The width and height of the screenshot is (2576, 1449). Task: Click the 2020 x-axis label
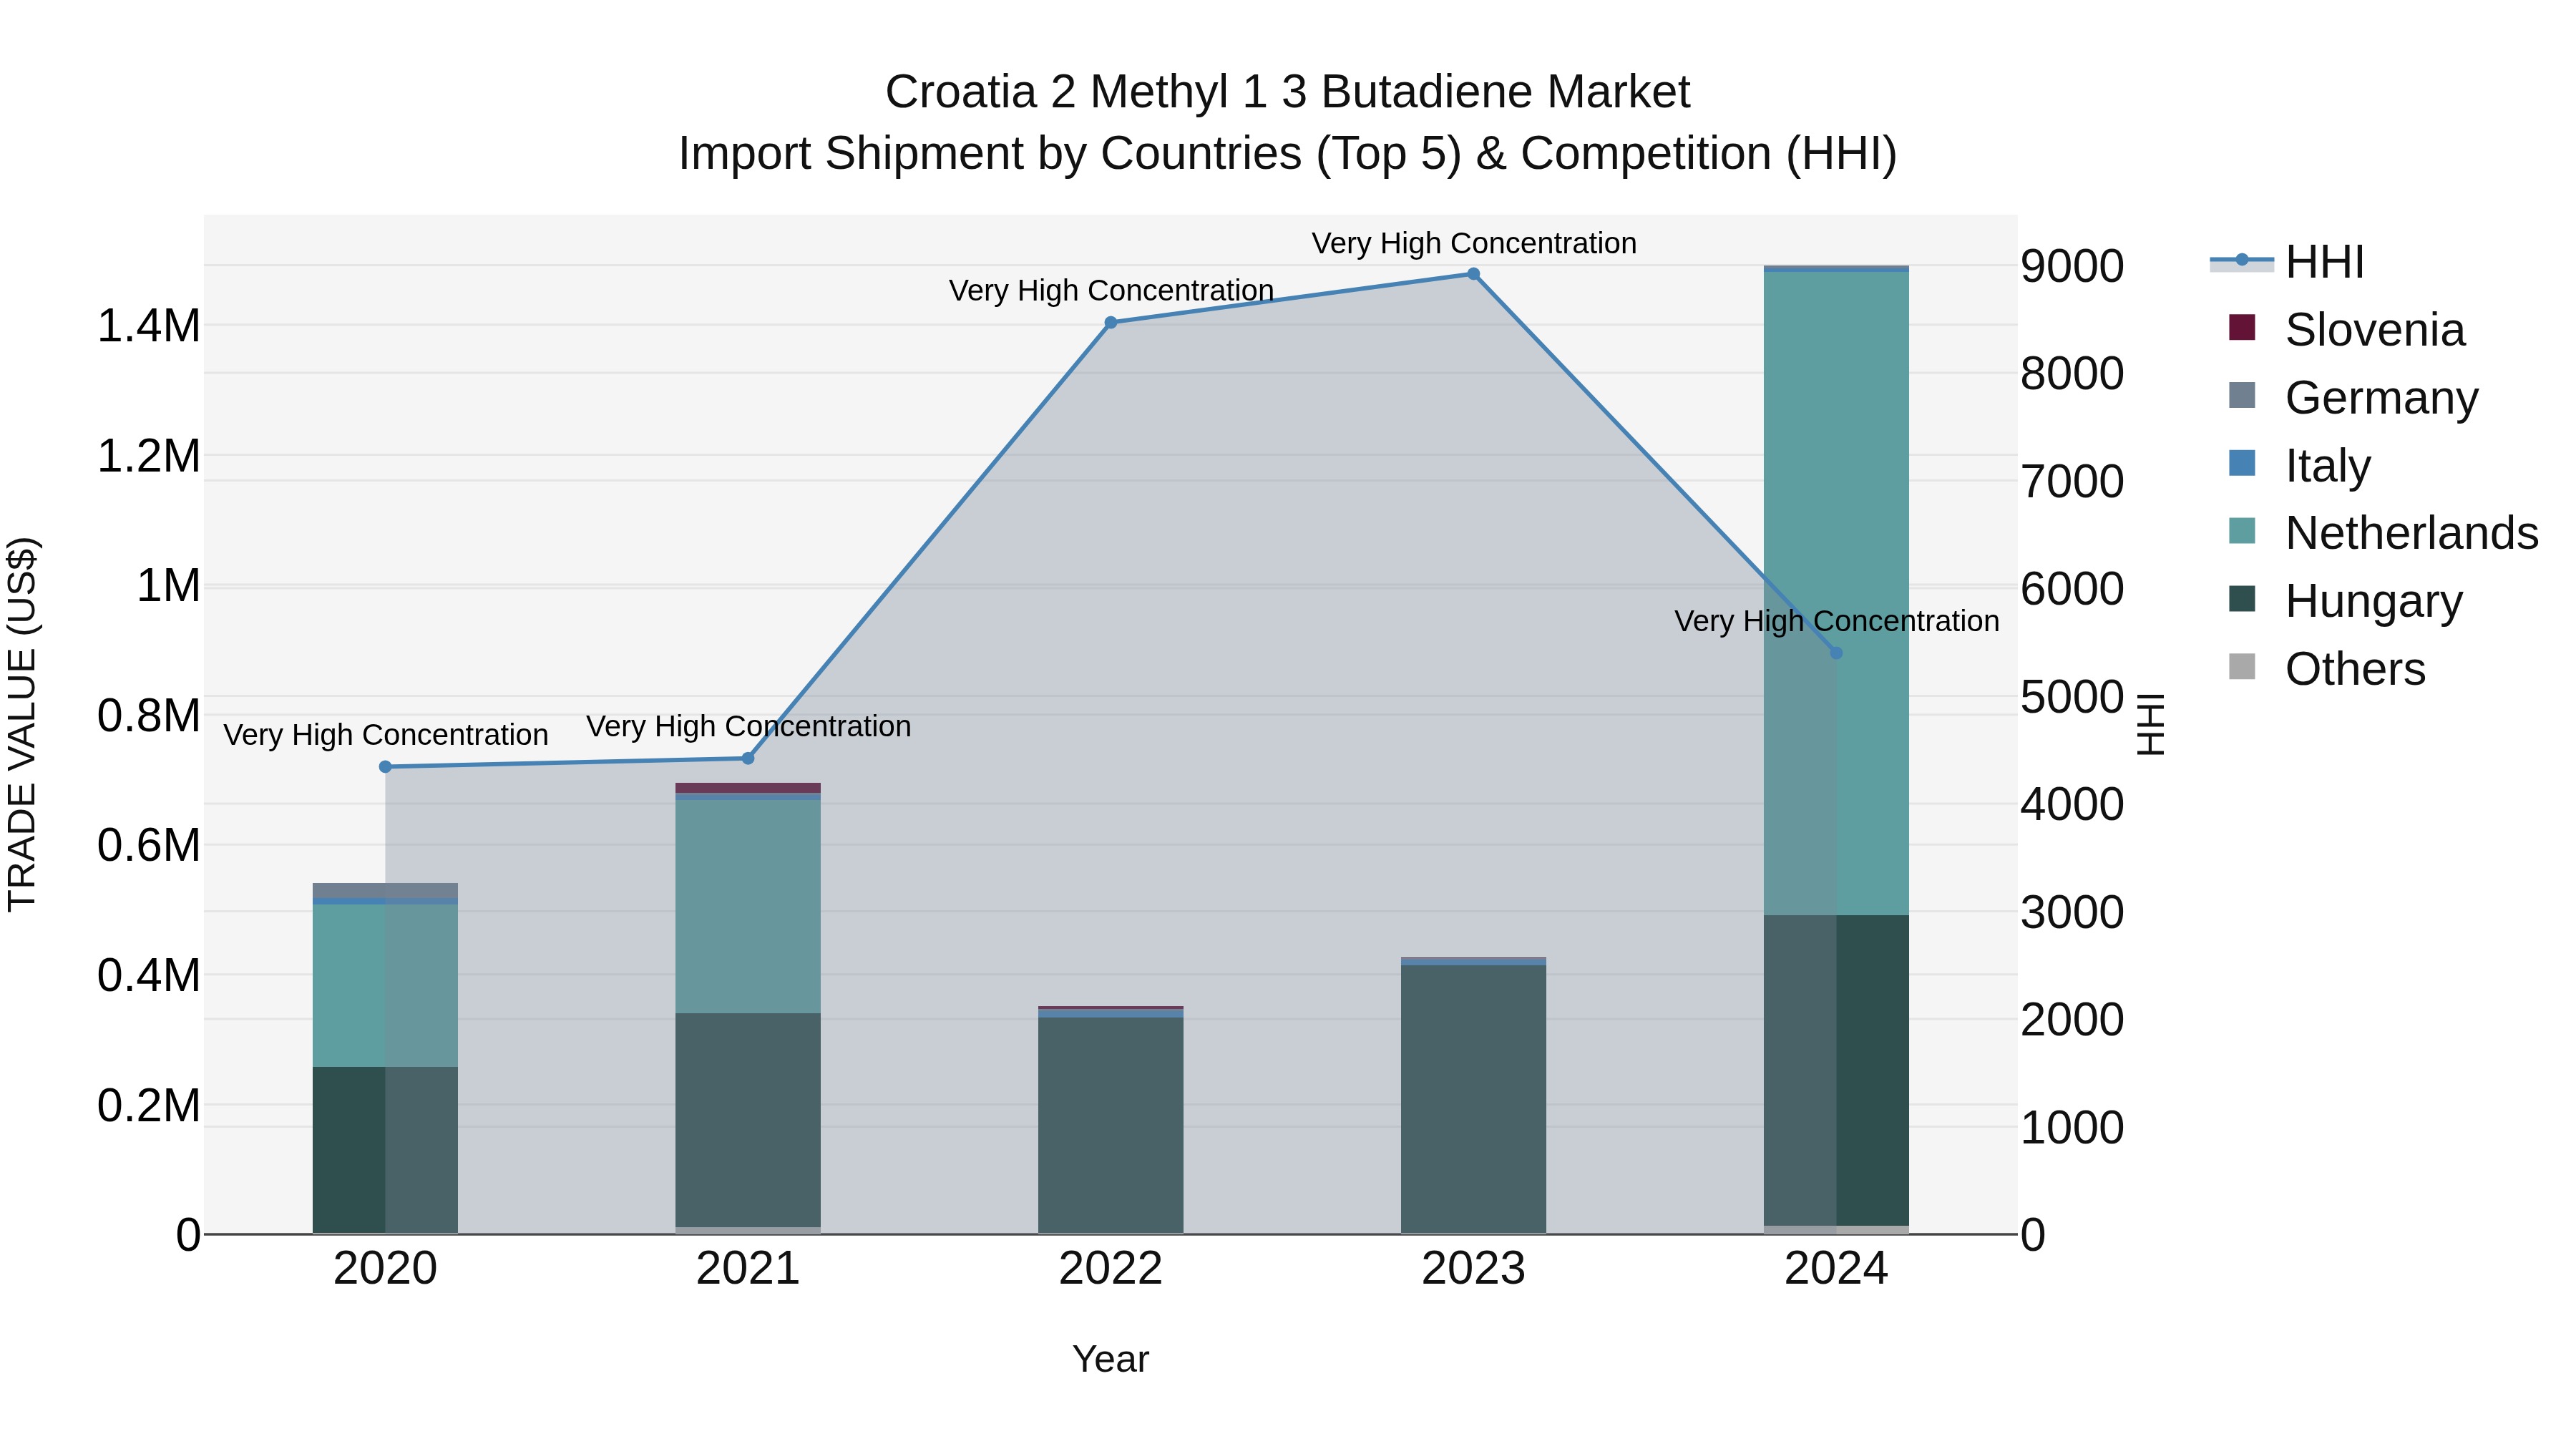tap(385, 1269)
